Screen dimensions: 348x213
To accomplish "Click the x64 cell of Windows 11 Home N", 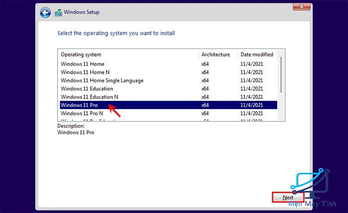I will (205, 72).
